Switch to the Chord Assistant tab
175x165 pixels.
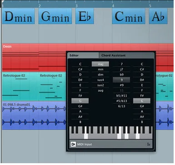point(126,55)
